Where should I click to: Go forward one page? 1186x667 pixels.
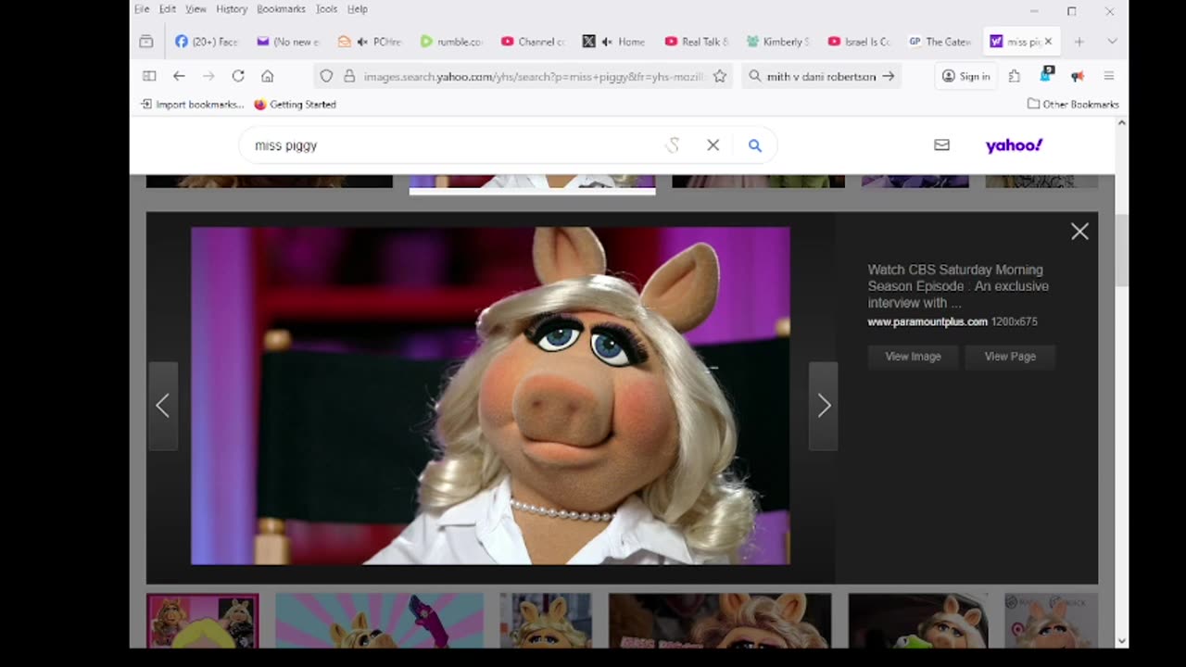208,76
